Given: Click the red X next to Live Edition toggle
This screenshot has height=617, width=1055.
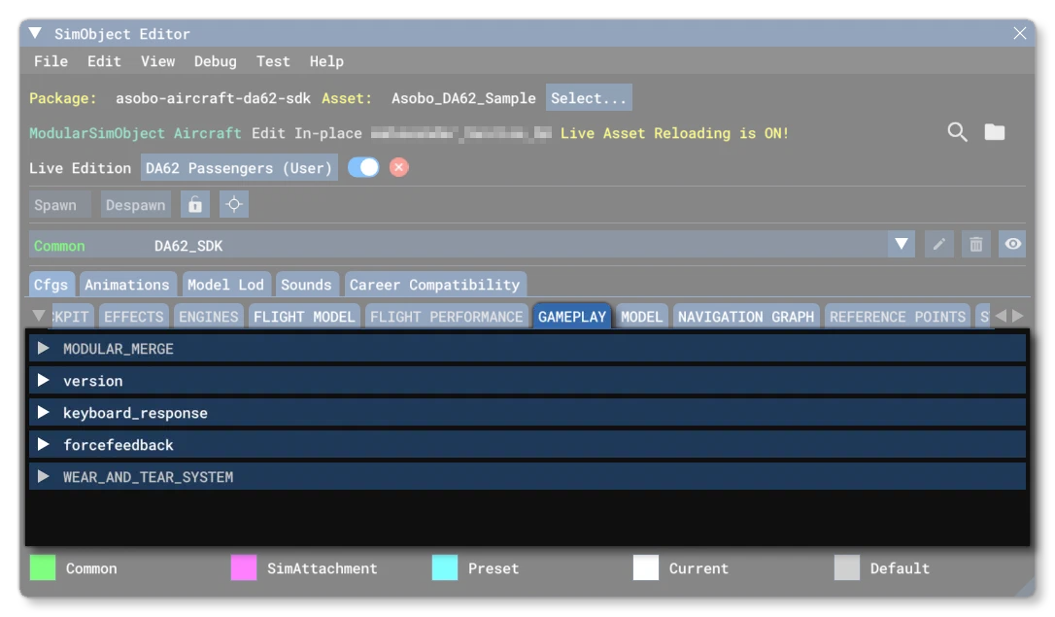Looking at the screenshot, I should tap(399, 167).
